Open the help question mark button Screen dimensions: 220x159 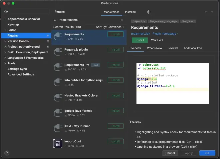click(7, 153)
